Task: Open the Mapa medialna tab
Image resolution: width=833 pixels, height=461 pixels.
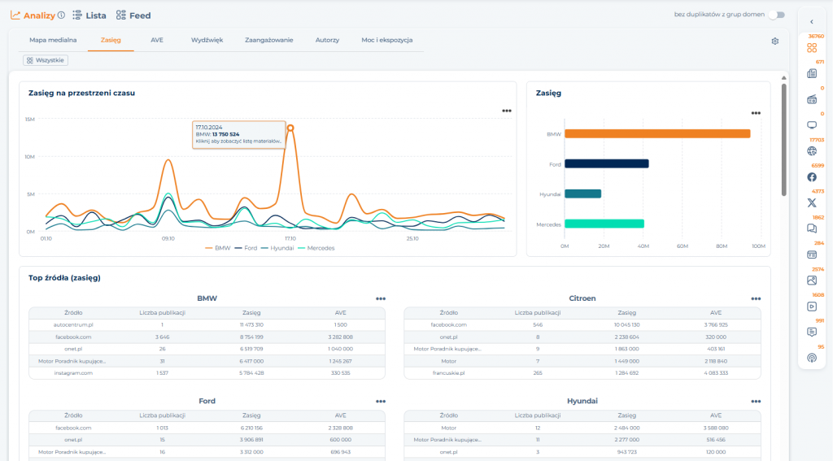Action: pyautogui.click(x=53, y=40)
